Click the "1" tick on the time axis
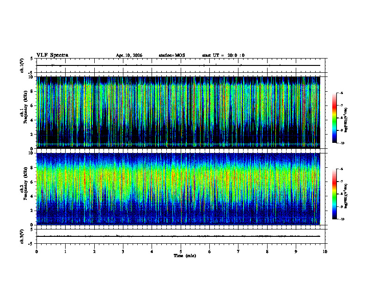 point(65,252)
